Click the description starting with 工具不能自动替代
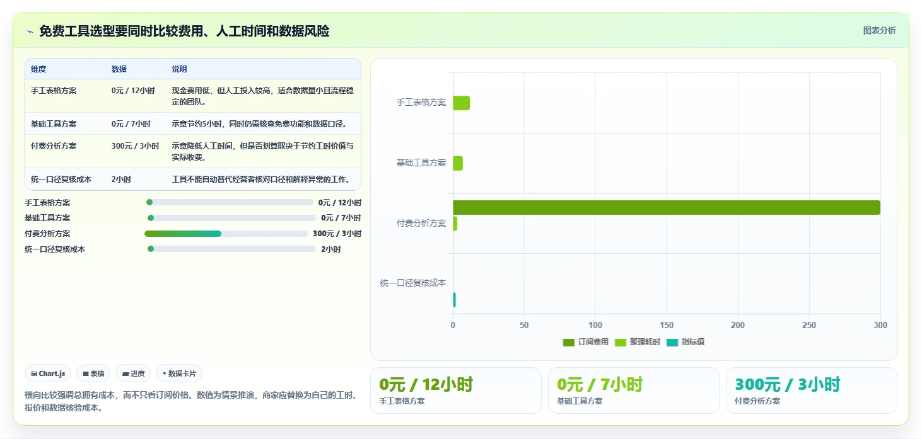This screenshot has height=439, width=922. [x=261, y=180]
